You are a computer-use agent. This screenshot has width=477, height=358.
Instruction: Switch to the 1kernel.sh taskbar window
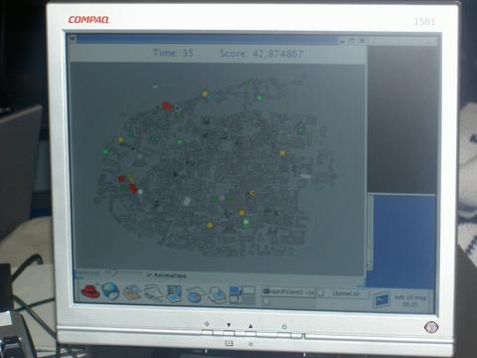point(343,293)
